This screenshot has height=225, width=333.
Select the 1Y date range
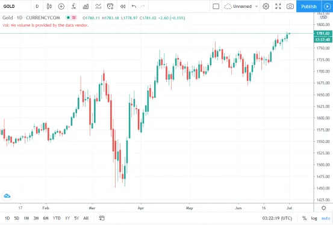(67, 218)
